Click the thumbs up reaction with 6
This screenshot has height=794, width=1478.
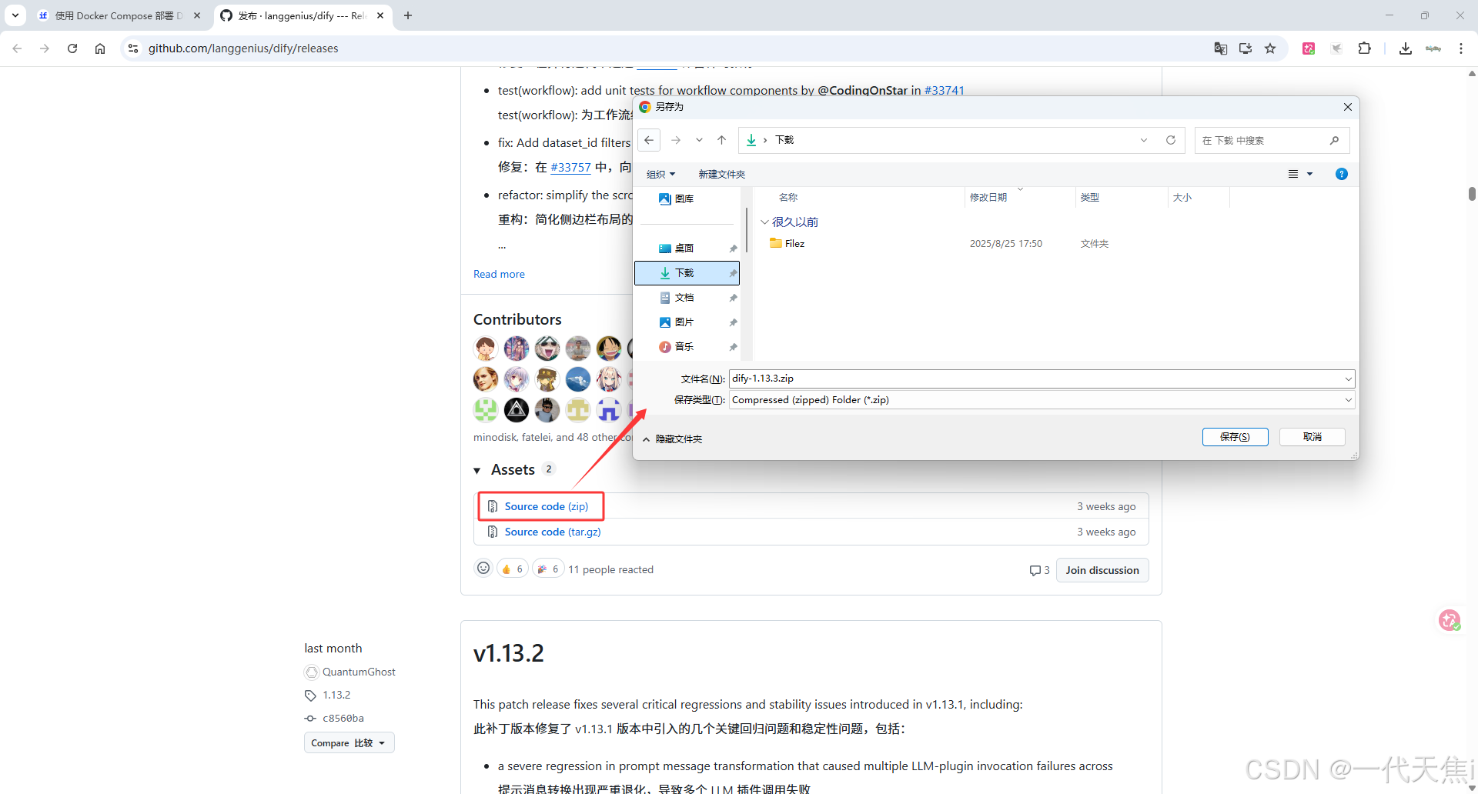coord(513,569)
